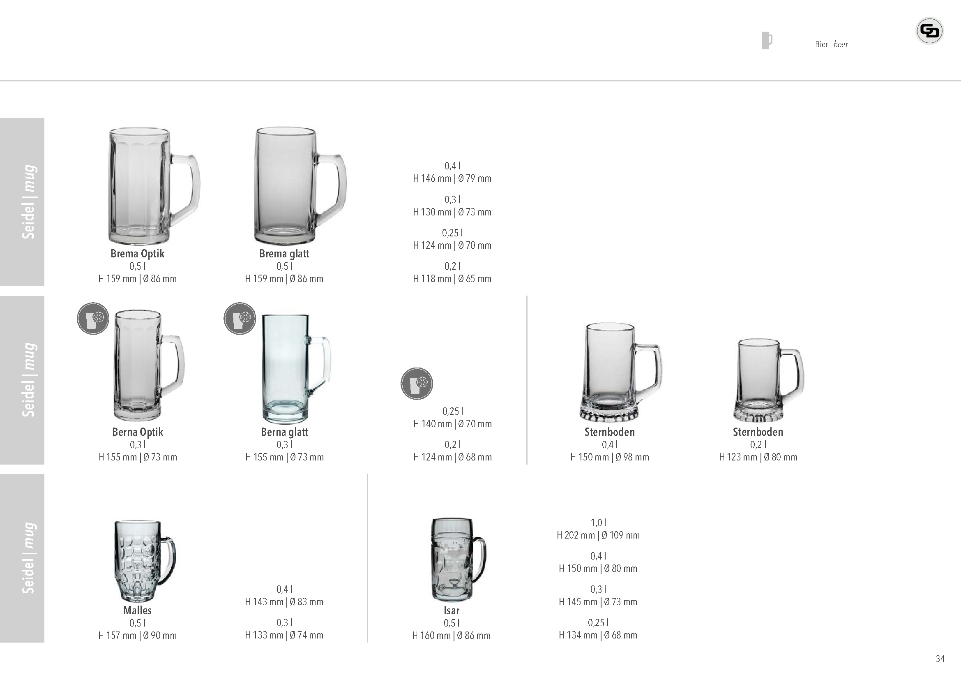Click the 'Bier | beer' header label
Image resolution: width=961 pixels, height=680 pixels.
831,44
